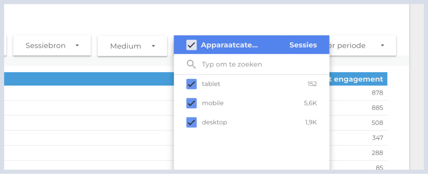
Task: Uncheck the desktop checkbox
Action: [192, 123]
